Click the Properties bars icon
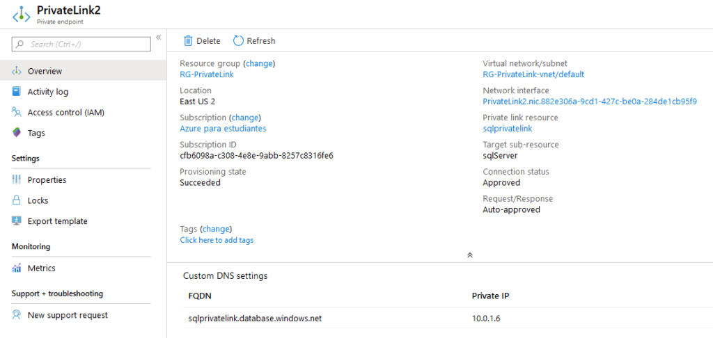The height and width of the screenshot is (338, 713). tap(17, 180)
